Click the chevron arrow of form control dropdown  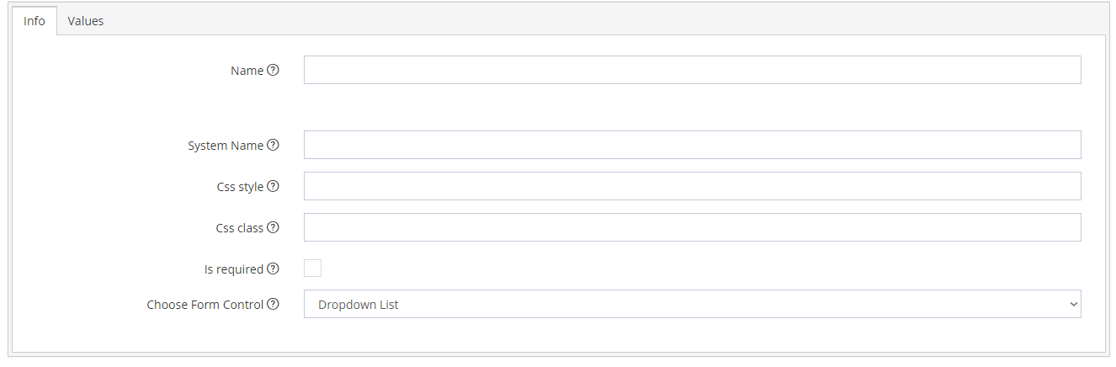pyautogui.click(x=1072, y=304)
